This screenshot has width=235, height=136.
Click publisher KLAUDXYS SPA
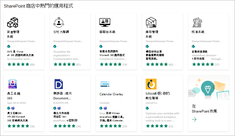coord(61,103)
